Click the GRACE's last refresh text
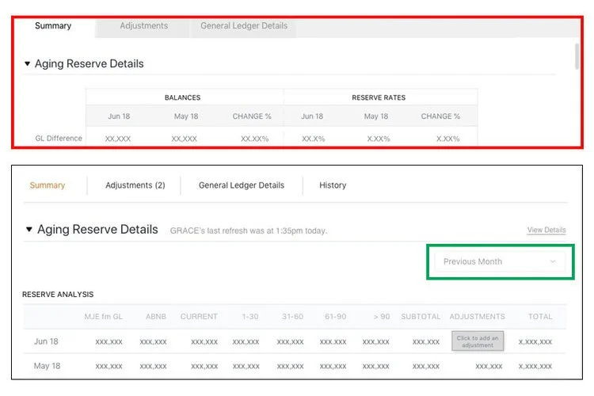 tap(249, 230)
